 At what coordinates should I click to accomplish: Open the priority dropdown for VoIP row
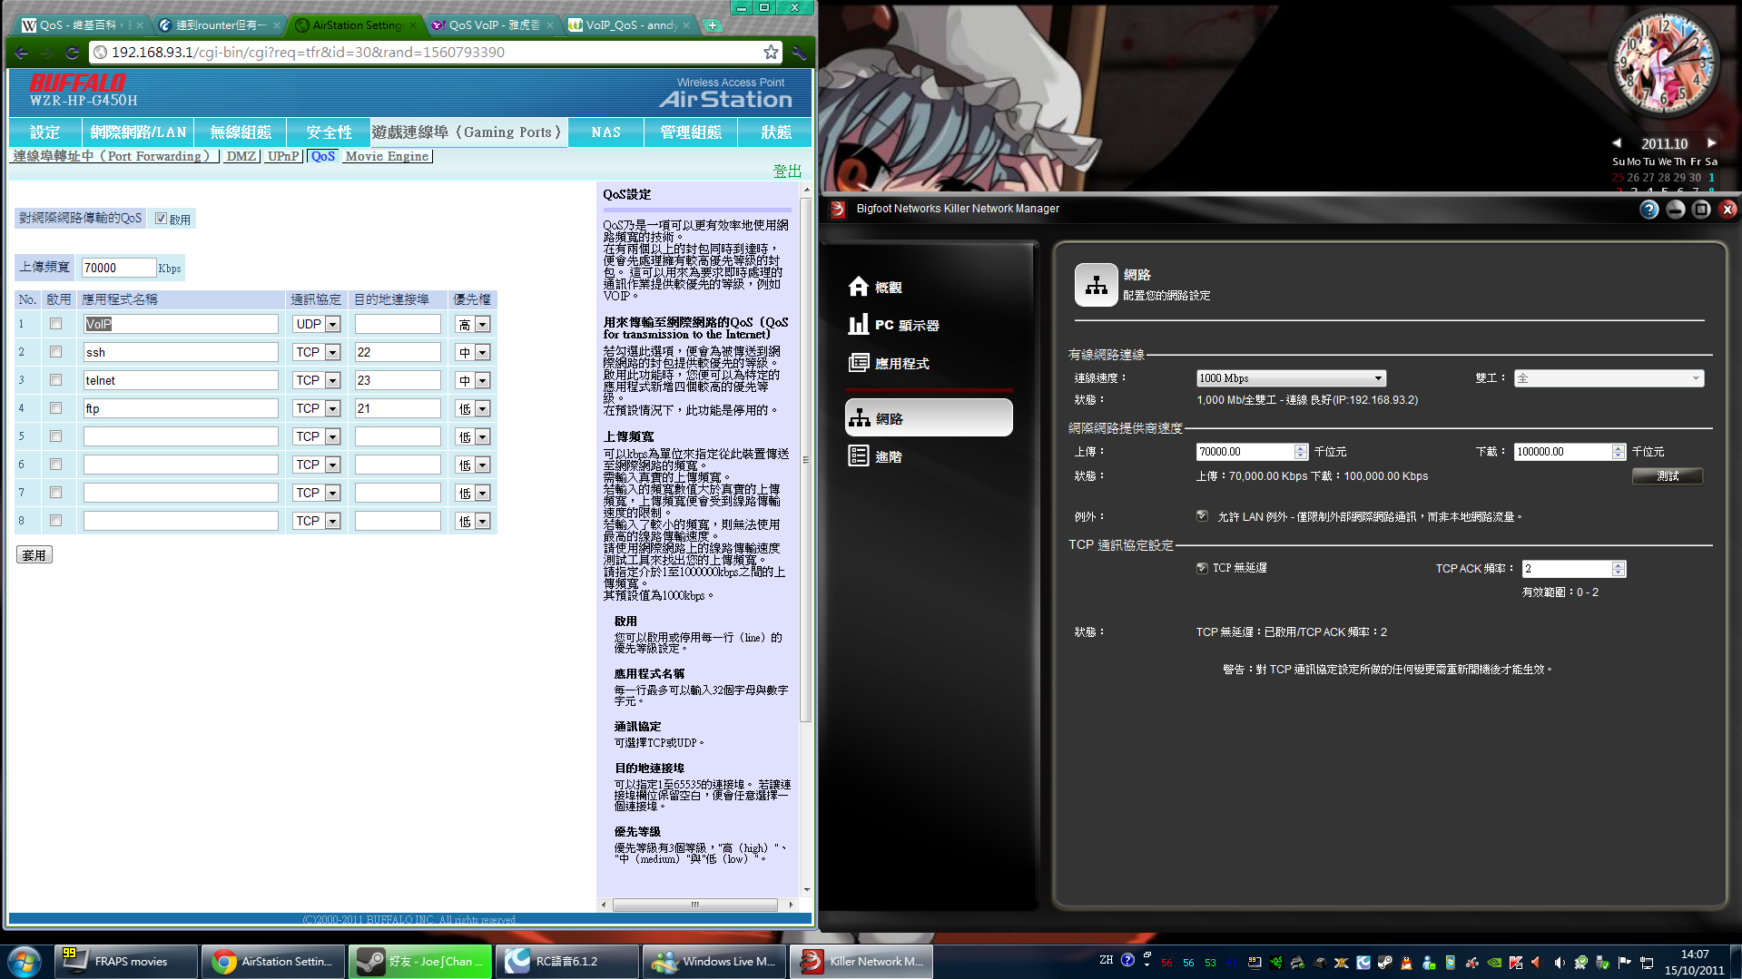tap(473, 324)
